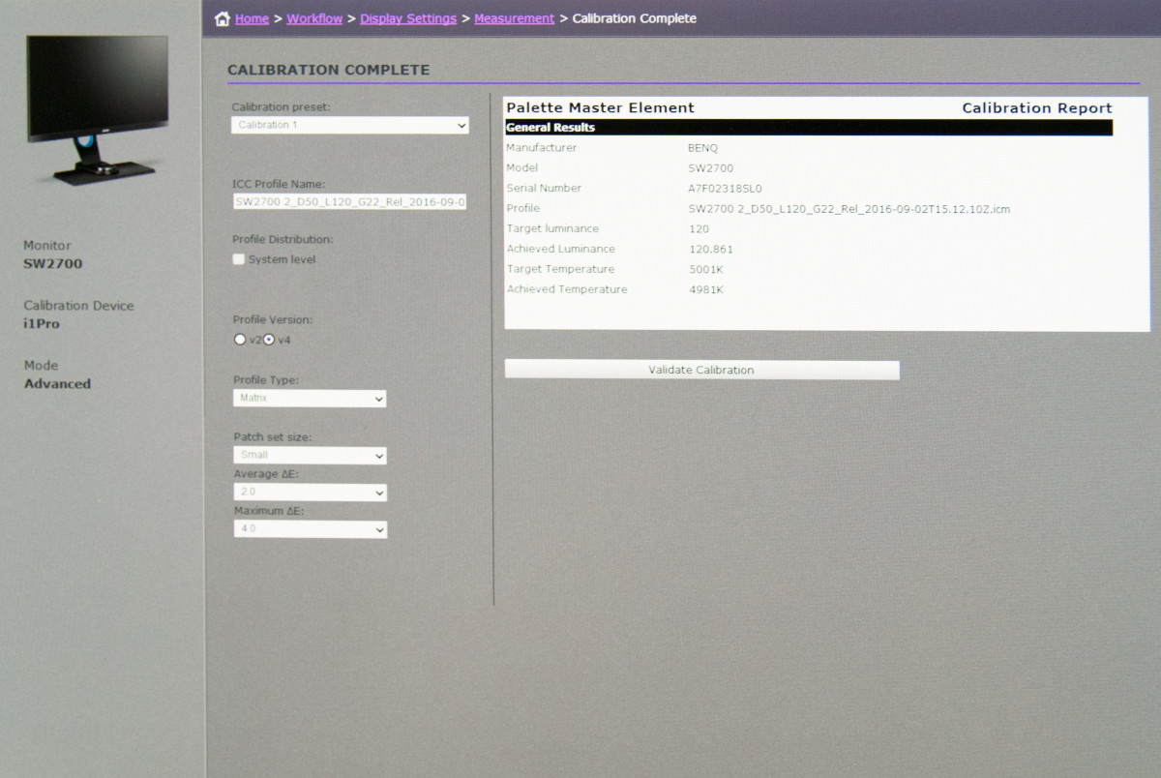Image resolution: width=1161 pixels, height=778 pixels.
Task: Expand the Patch set size dropdown
Action: [x=310, y=455]
